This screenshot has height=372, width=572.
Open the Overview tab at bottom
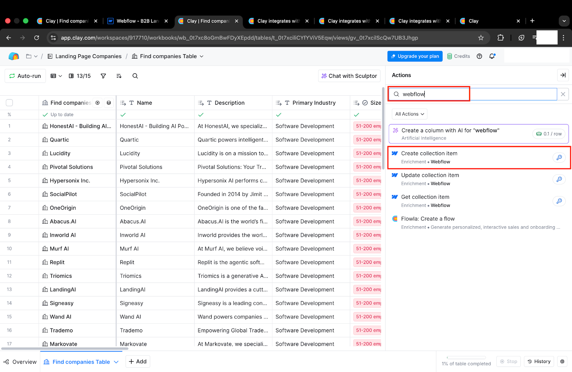20,362
